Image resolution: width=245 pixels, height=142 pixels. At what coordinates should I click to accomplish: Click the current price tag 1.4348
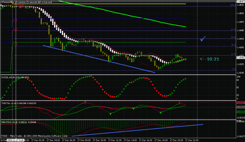(x=241, y=58)
